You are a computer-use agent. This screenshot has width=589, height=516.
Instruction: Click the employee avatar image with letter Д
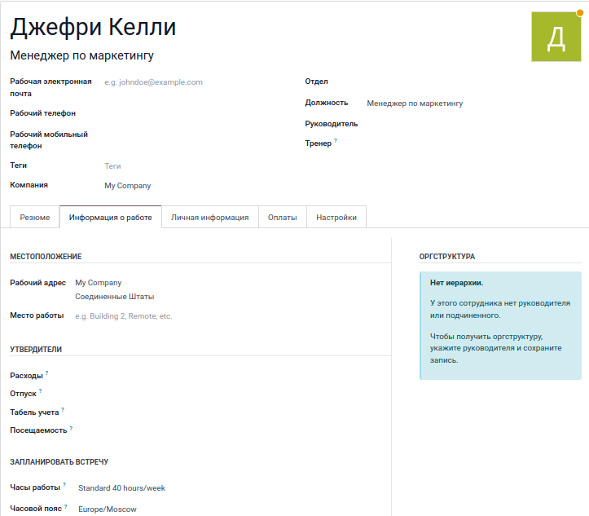tap(556, 37)
